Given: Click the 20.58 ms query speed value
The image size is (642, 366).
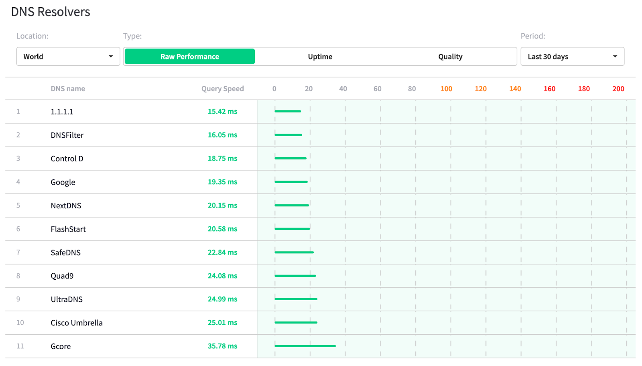Looking at the screenshot, I should pos(222,229).
